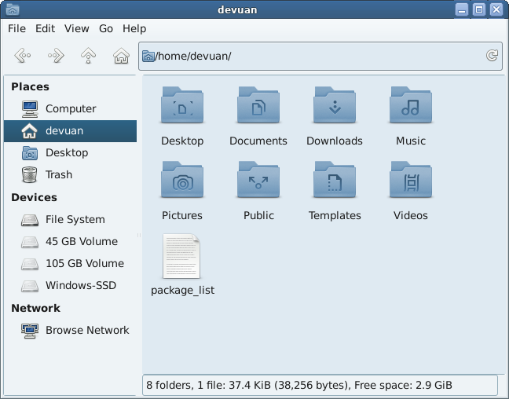Reload the current folder view

(x=492, y=56)
